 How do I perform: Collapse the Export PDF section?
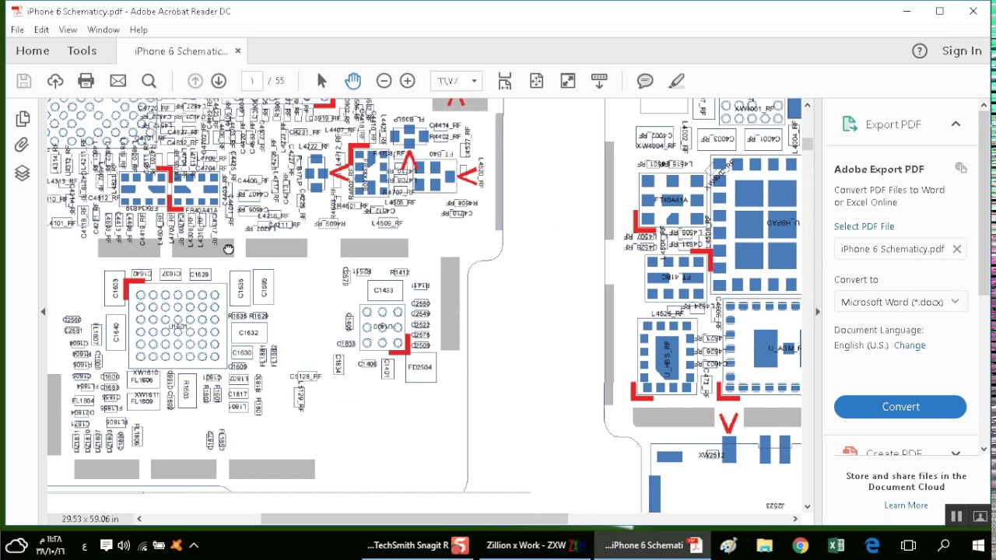click(x=956, y=124)
